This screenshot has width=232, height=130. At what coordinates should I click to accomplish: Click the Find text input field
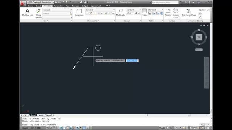56,14
